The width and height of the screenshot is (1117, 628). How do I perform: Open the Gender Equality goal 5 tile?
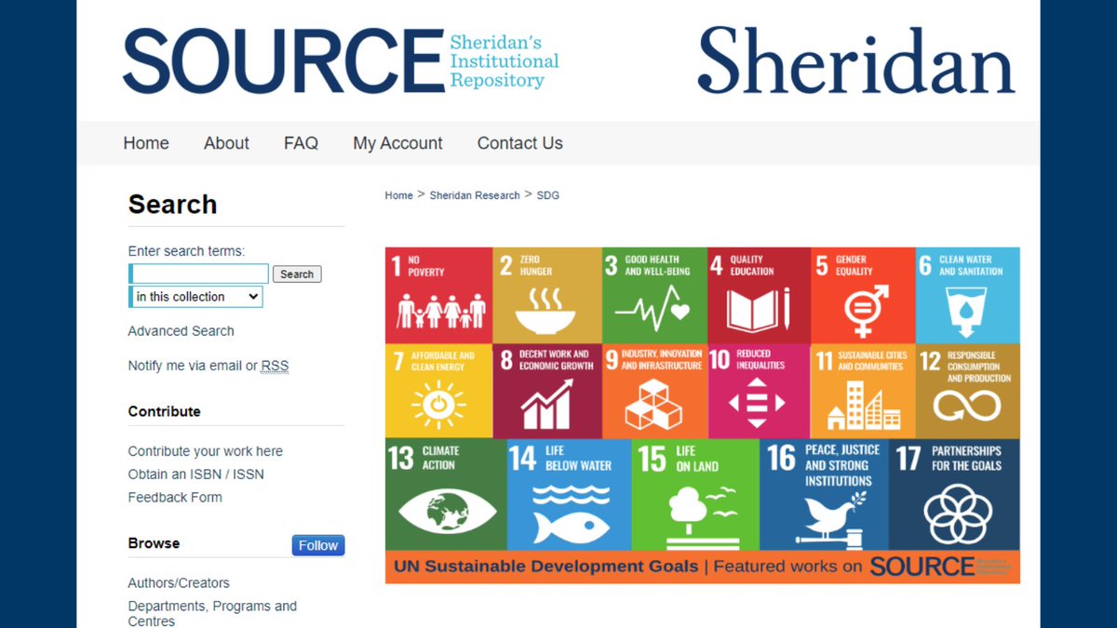pyautogui.click(x=863, y=295)
